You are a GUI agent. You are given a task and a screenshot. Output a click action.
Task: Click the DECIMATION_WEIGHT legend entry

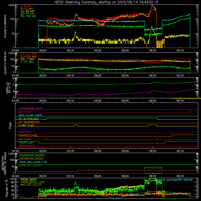[32, 159]
